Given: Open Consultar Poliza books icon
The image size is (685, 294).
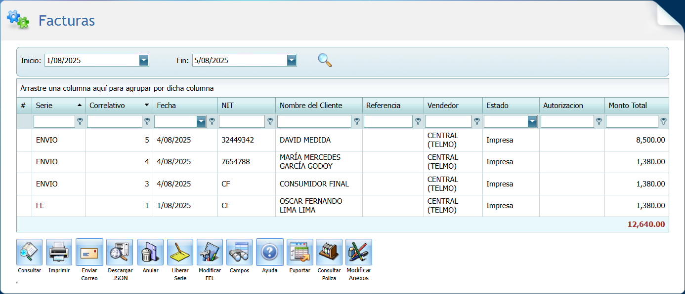Looking at the screenshot, I should (329, 252).
